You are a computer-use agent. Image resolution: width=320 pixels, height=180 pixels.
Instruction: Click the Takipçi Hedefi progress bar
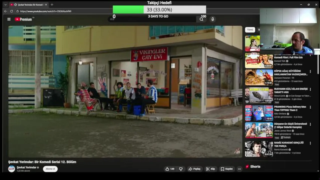pos(159,9)
